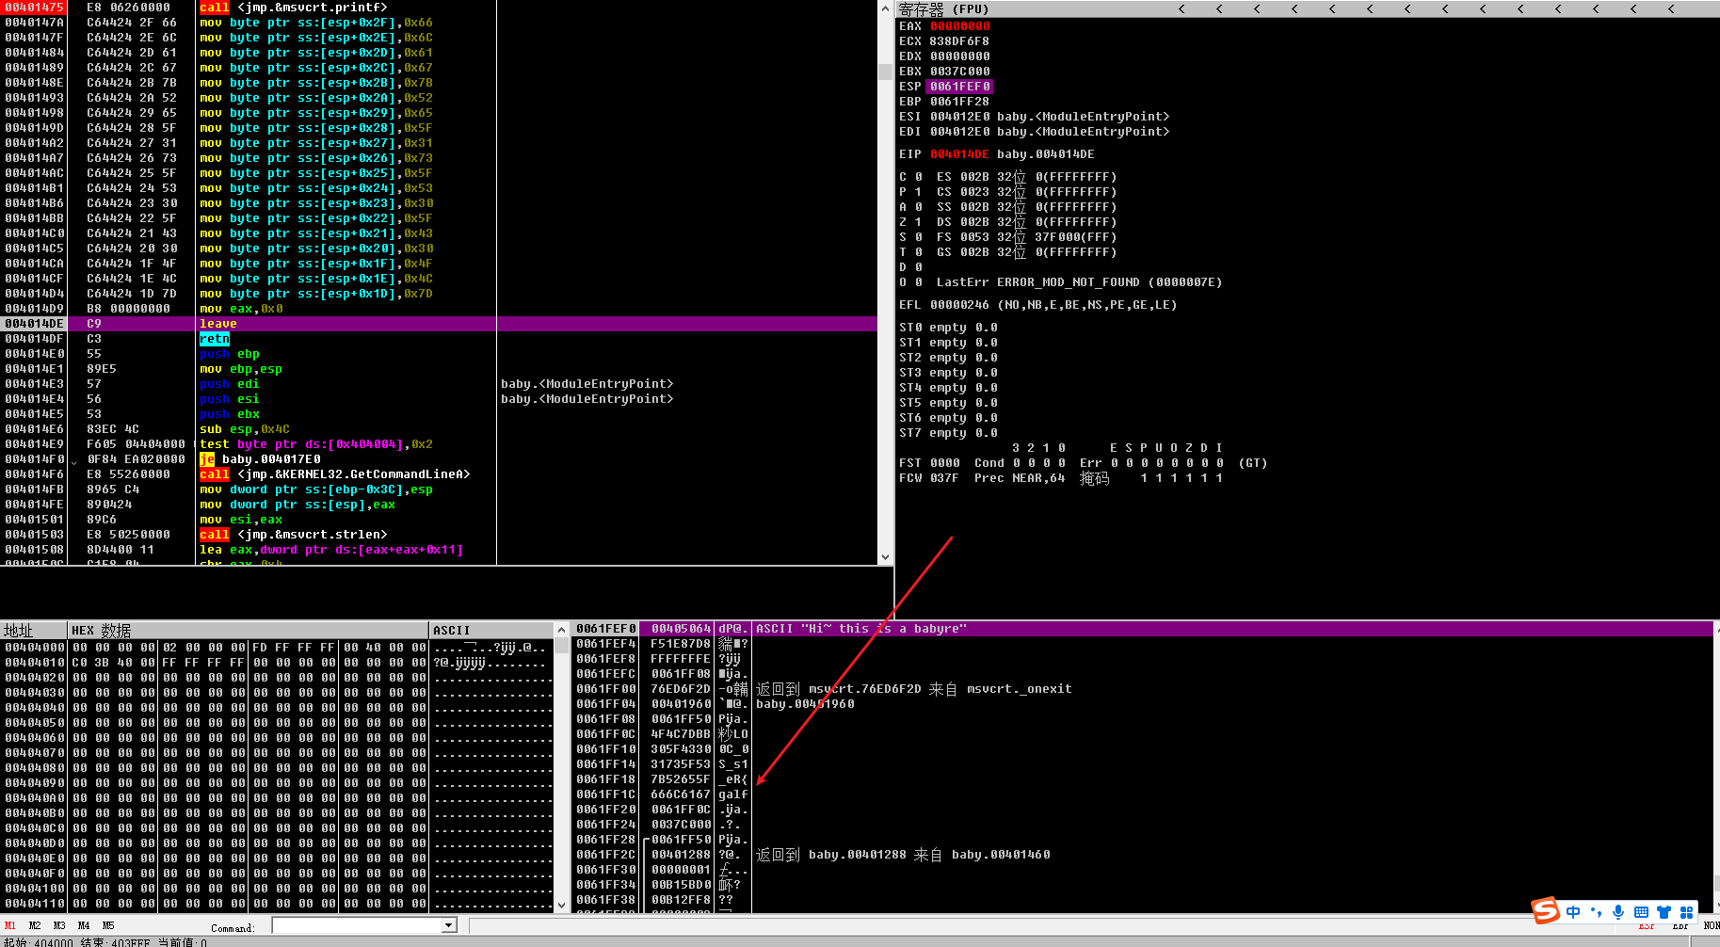Select the je baby.004017E0 instruction
The height and width of the screenshot is (947, 1720).
pyautogui.click(x=260, y=459)
